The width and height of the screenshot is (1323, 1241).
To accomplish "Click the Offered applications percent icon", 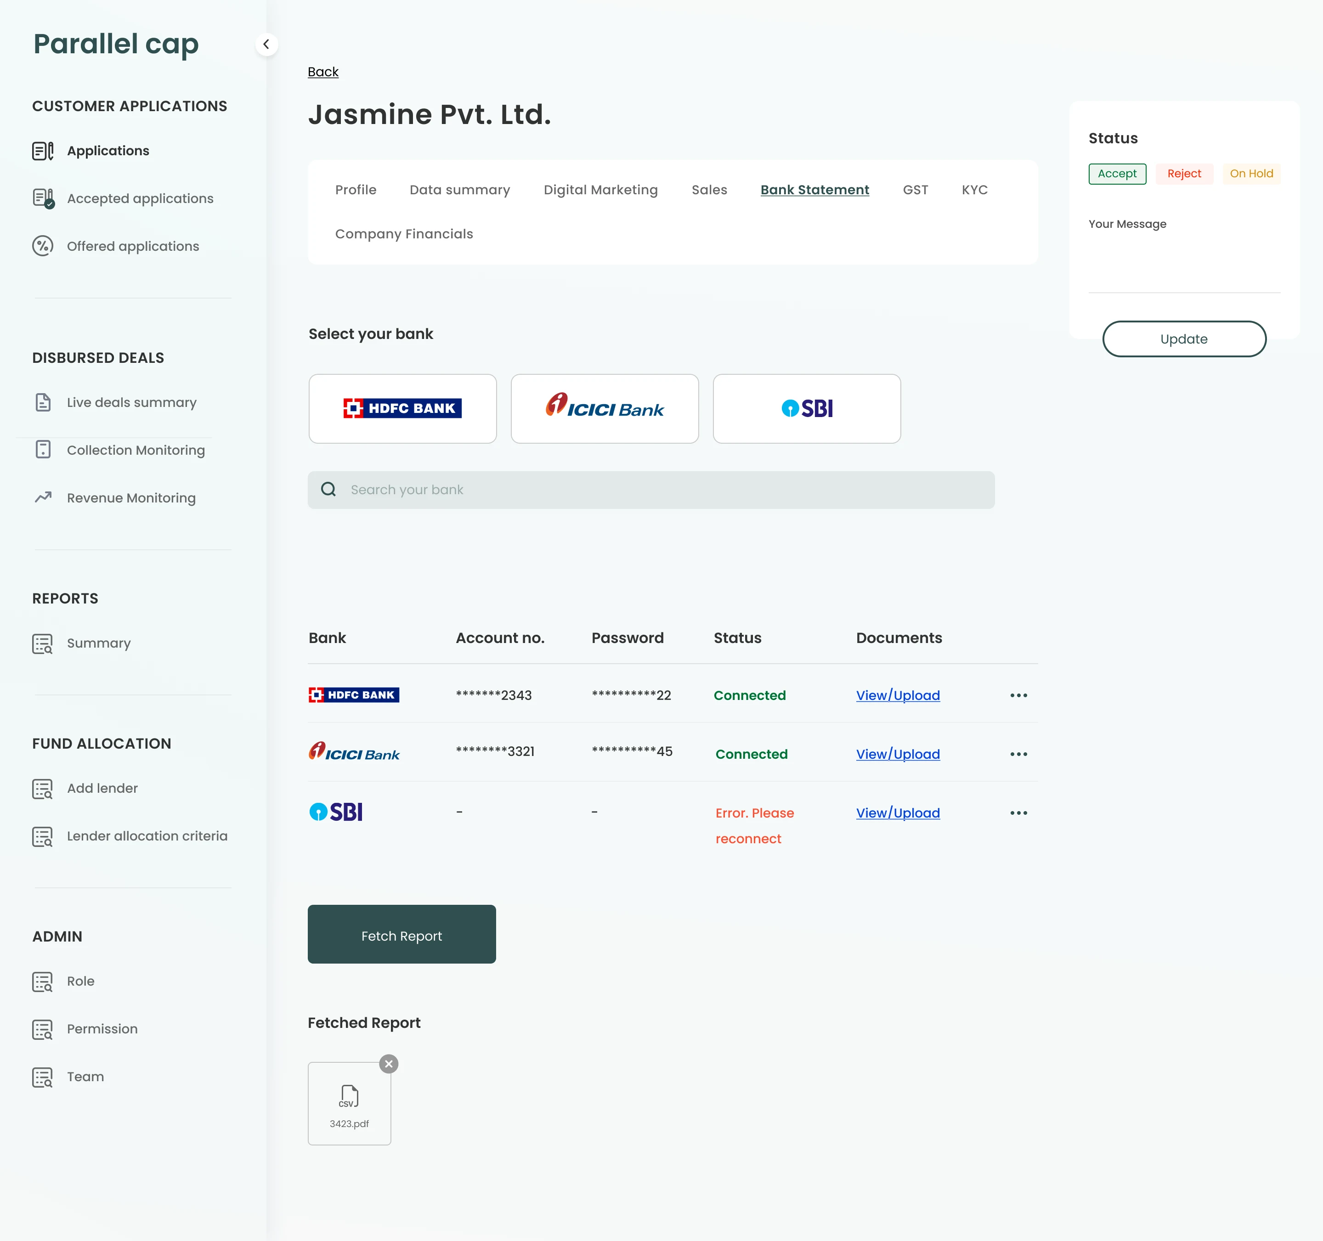I will [43, 246].
